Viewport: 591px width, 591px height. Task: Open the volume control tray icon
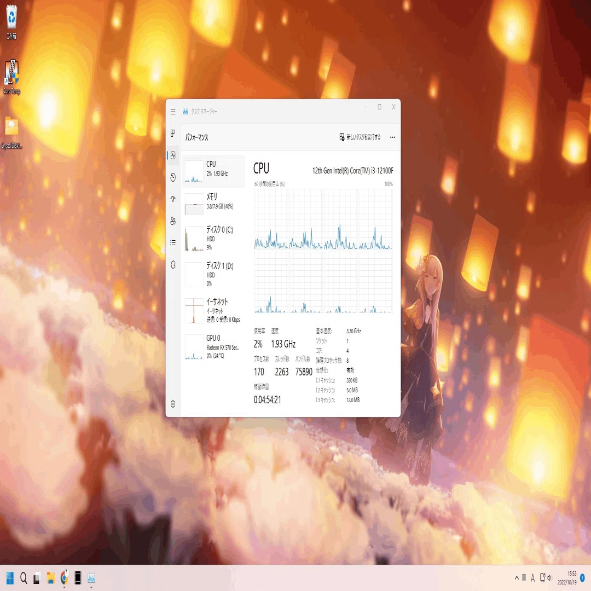[x=549, y=578]
